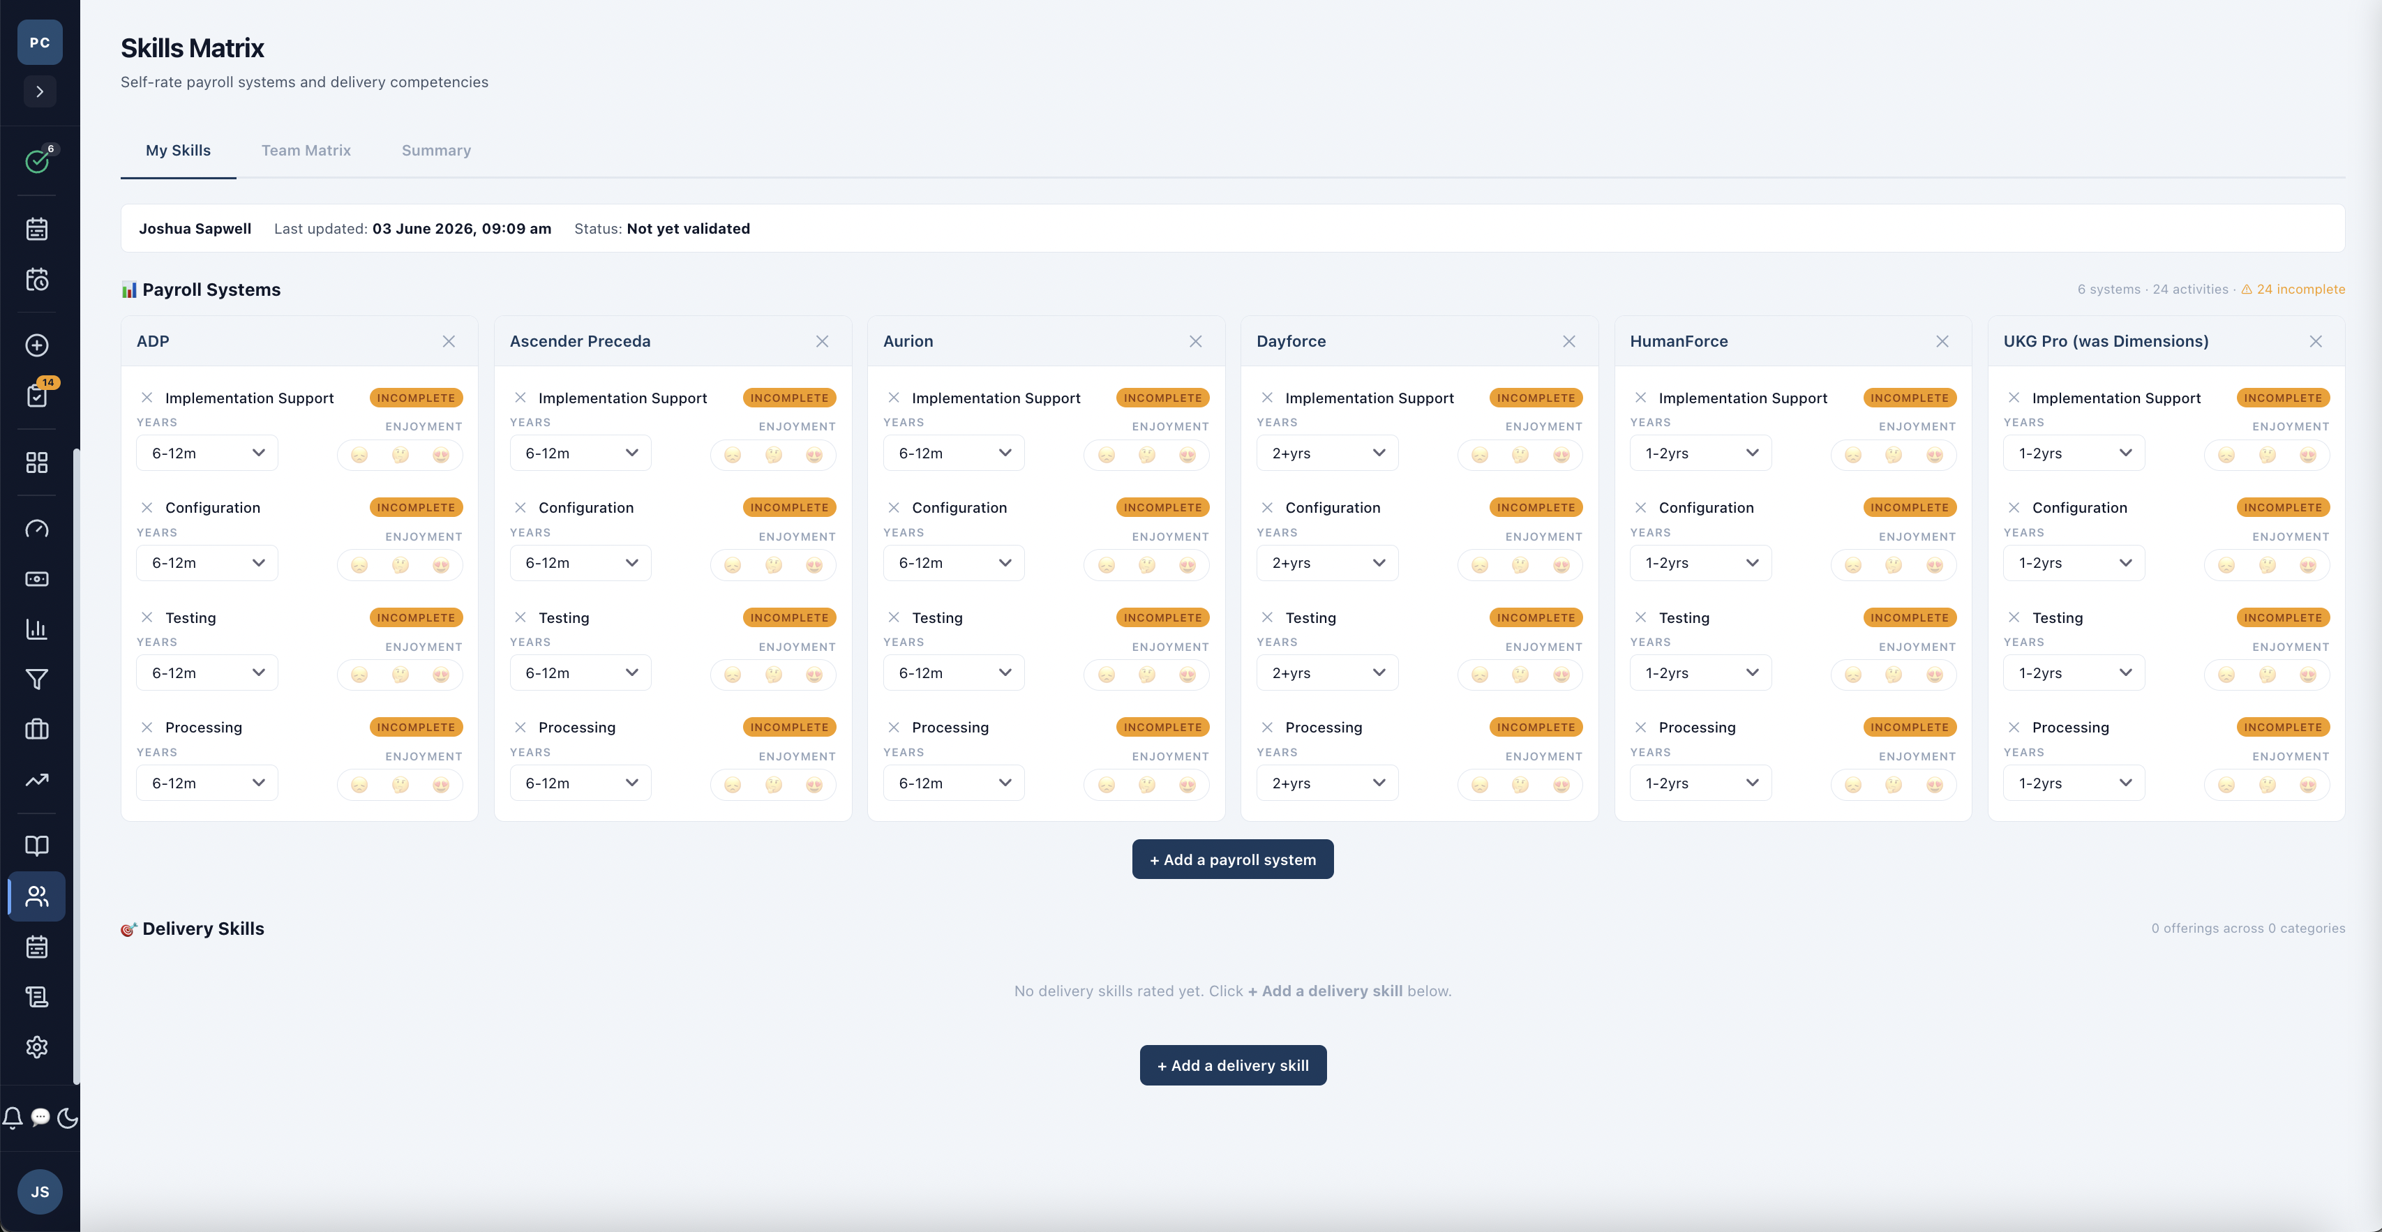Click the Not yet validated status

[688, 228]
